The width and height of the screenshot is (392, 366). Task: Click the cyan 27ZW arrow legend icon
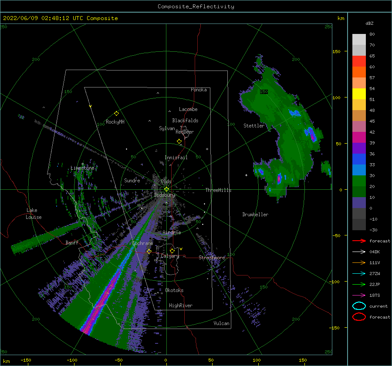(x=359, y=274)
